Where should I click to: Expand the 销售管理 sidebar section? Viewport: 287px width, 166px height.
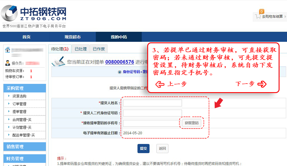click(x=24, y=147)
